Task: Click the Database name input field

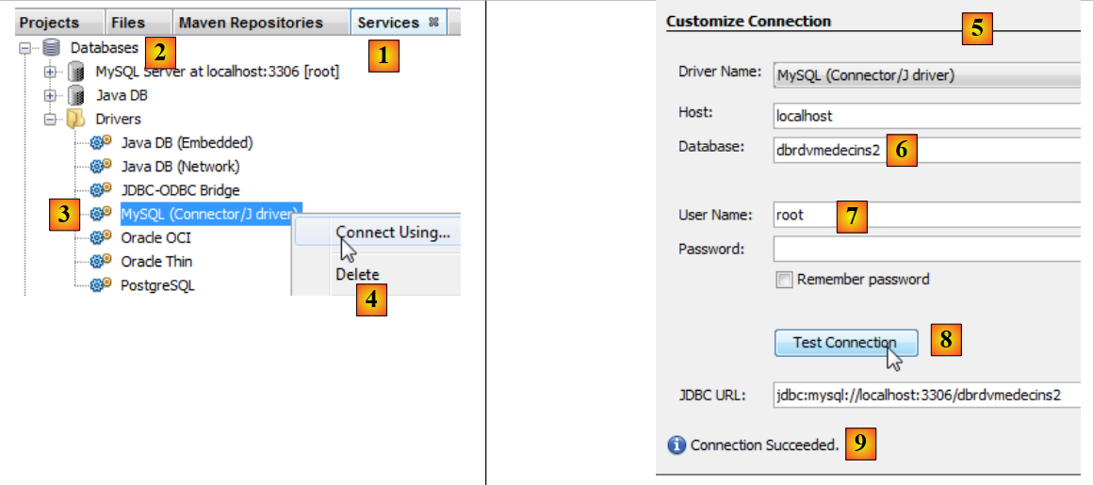Action: (x=989, y=150)
